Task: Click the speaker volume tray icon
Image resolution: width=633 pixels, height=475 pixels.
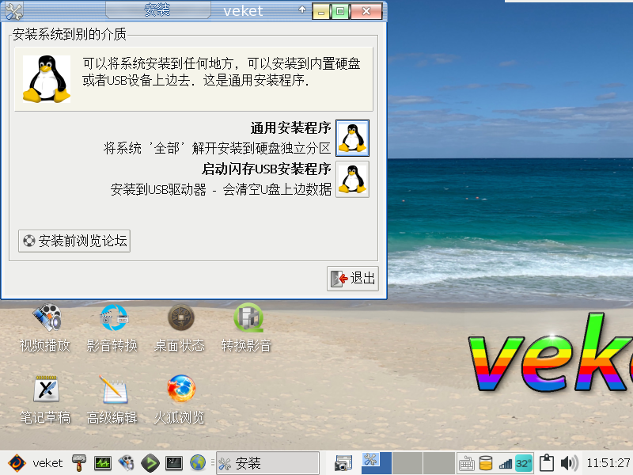Action: pyautogui.click(x=570, y=463)
